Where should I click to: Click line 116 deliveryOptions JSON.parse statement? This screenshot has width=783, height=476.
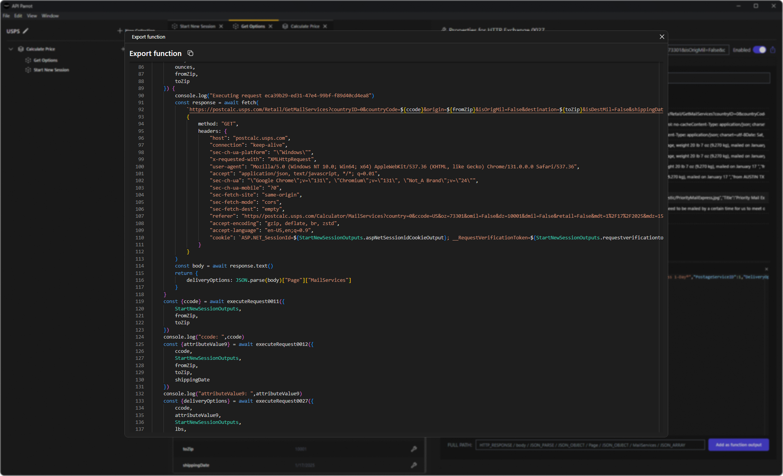269,280
